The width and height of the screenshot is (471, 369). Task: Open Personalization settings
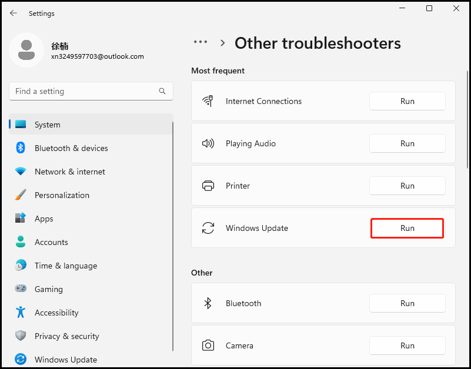[91, 195]
